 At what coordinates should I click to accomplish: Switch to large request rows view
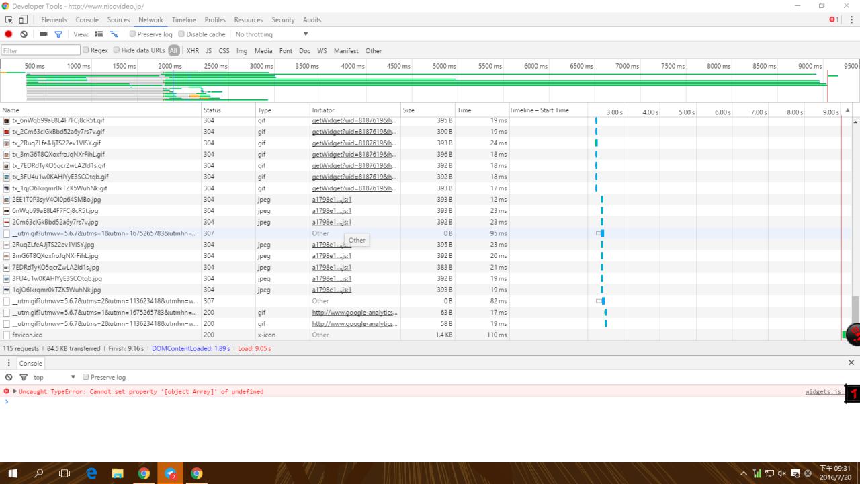click(98, 34)
